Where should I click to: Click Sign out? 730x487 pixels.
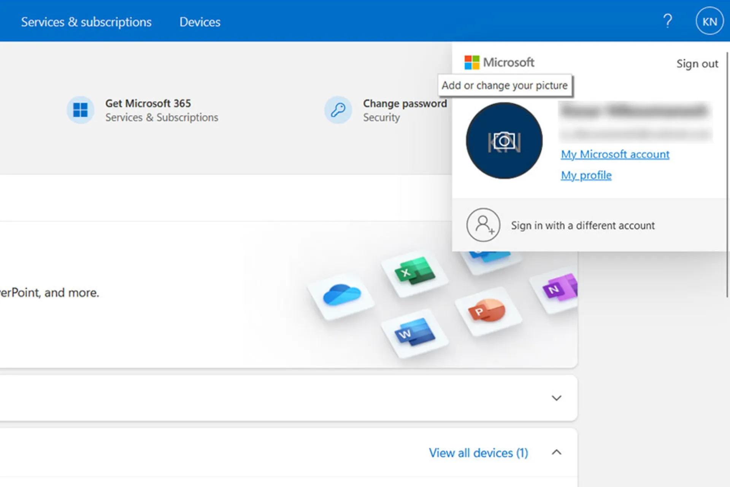click(697, 64)
